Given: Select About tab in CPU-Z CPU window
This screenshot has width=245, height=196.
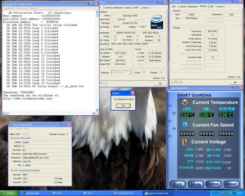Looking at the screenshot, I should [145, 8].
